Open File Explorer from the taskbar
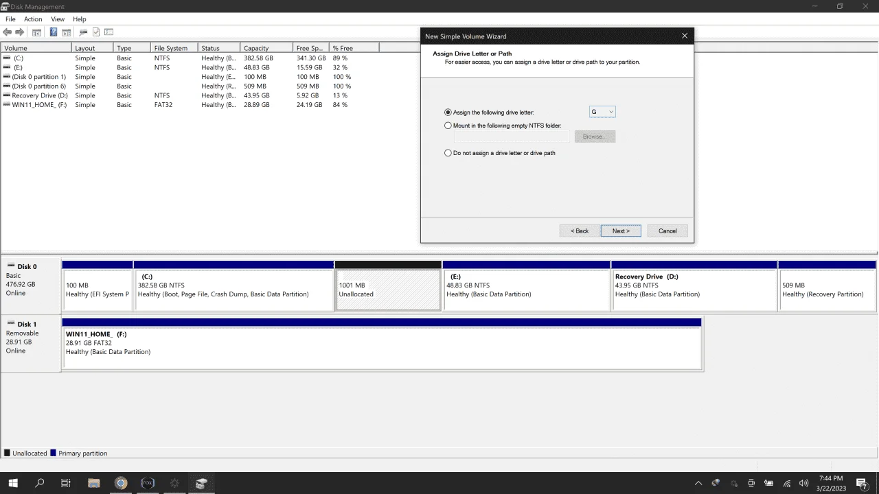Image resolution: width=879 pixels, height=494 pixels. [94, 483]
